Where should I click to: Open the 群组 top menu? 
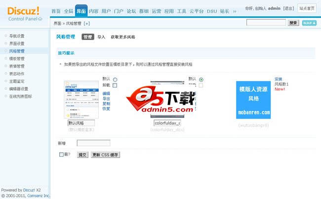pyautogui.click(x=144, y=11)
